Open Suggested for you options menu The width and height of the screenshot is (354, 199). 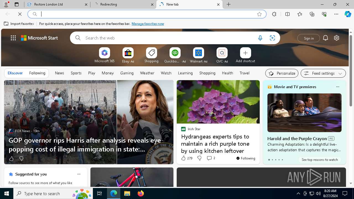pos(79,174)
